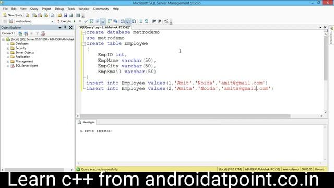
Task: Open Object Explorer window position dropdown arrow
Action: point(60,28)
